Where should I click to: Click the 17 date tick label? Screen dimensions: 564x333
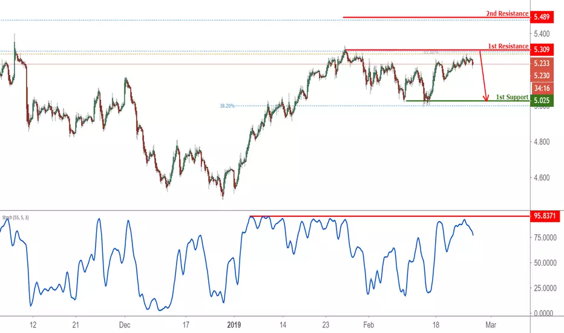point(186,325)
